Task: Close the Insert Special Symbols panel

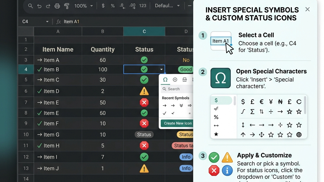Action: (x=308, y=9)
